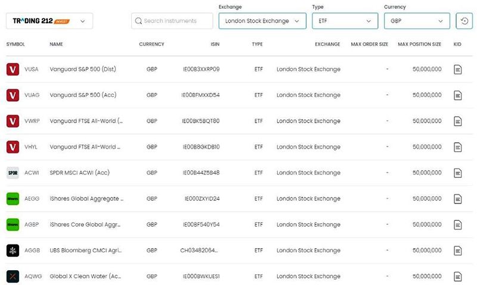Click the MAX ORDER SIZE column header

coord(369,44)
